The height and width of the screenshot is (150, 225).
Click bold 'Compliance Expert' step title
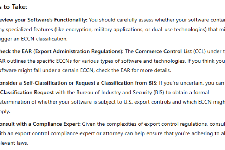[56, 124]
